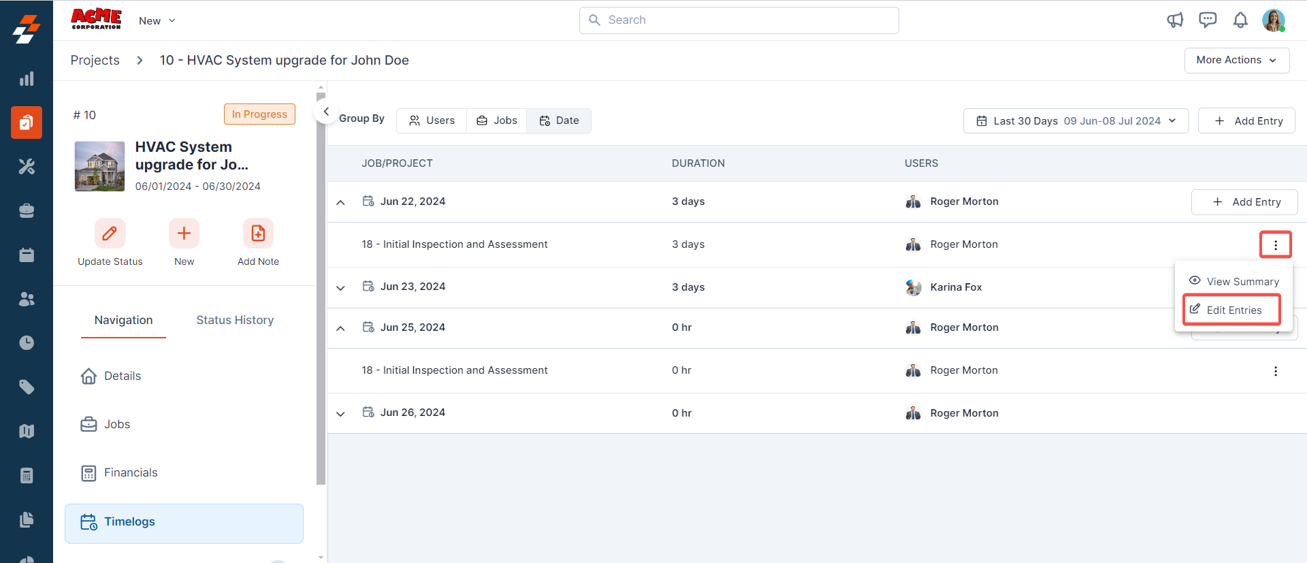Open the clock icon in sidebar
This screenshot has width=1307, height=563.
[x=27, y=342]
